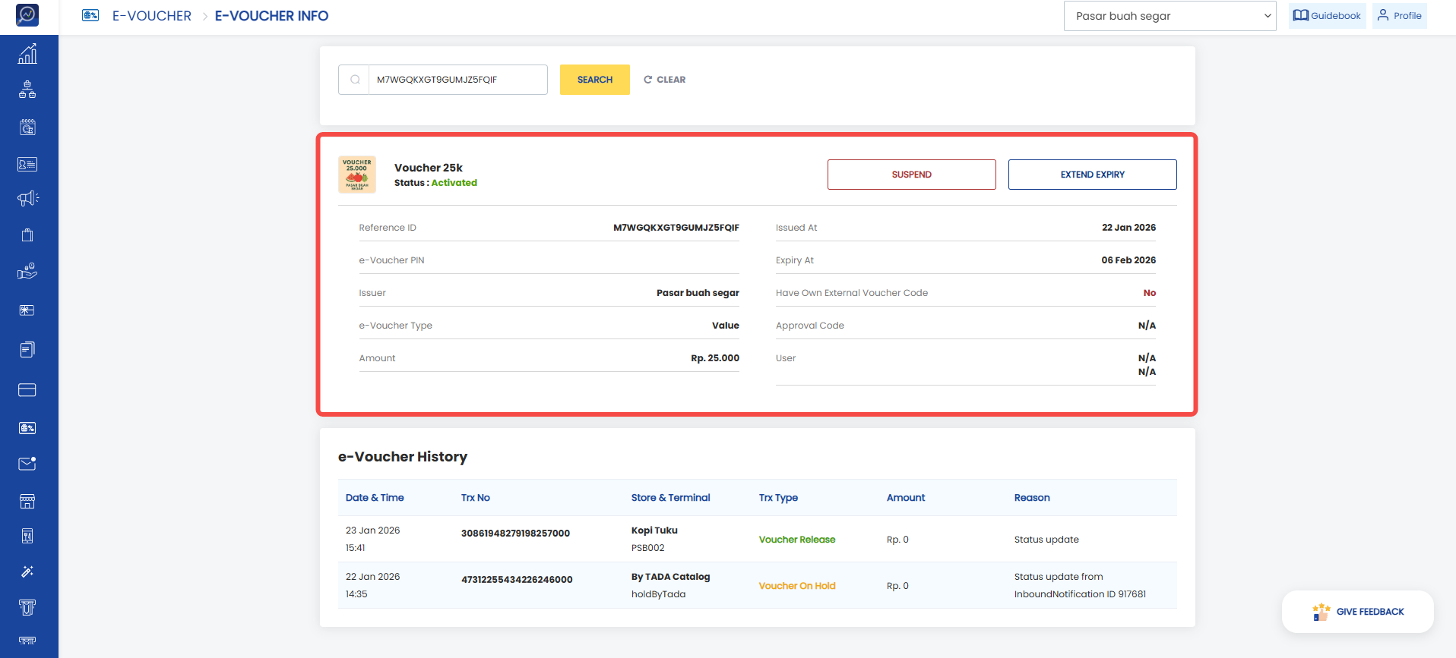
Task: Suspend the Voucher 25k
Action: click(911, 175)
